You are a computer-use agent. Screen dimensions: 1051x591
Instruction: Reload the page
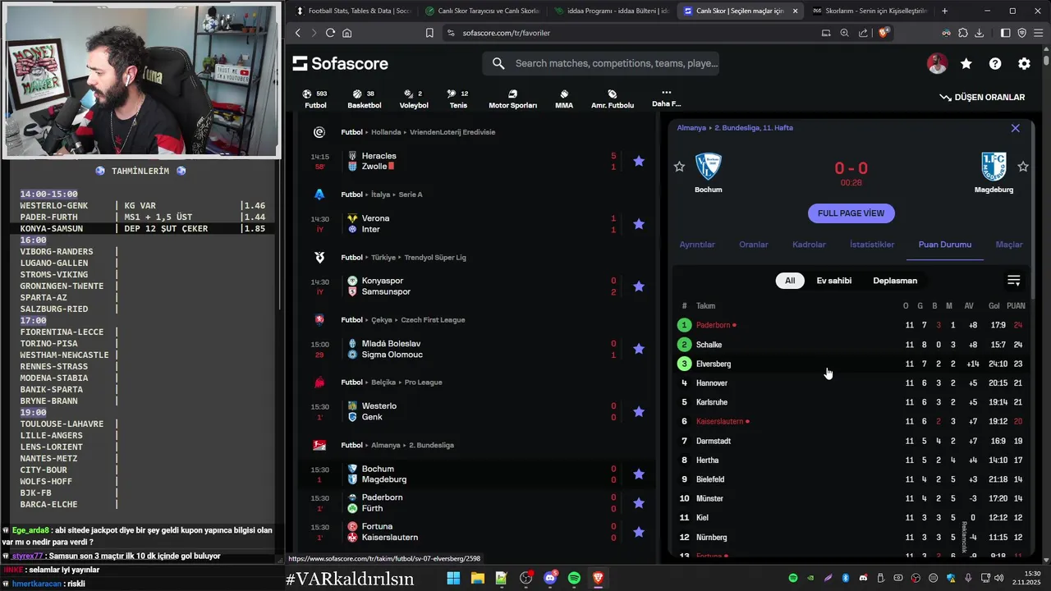click(x=330, y=33)
